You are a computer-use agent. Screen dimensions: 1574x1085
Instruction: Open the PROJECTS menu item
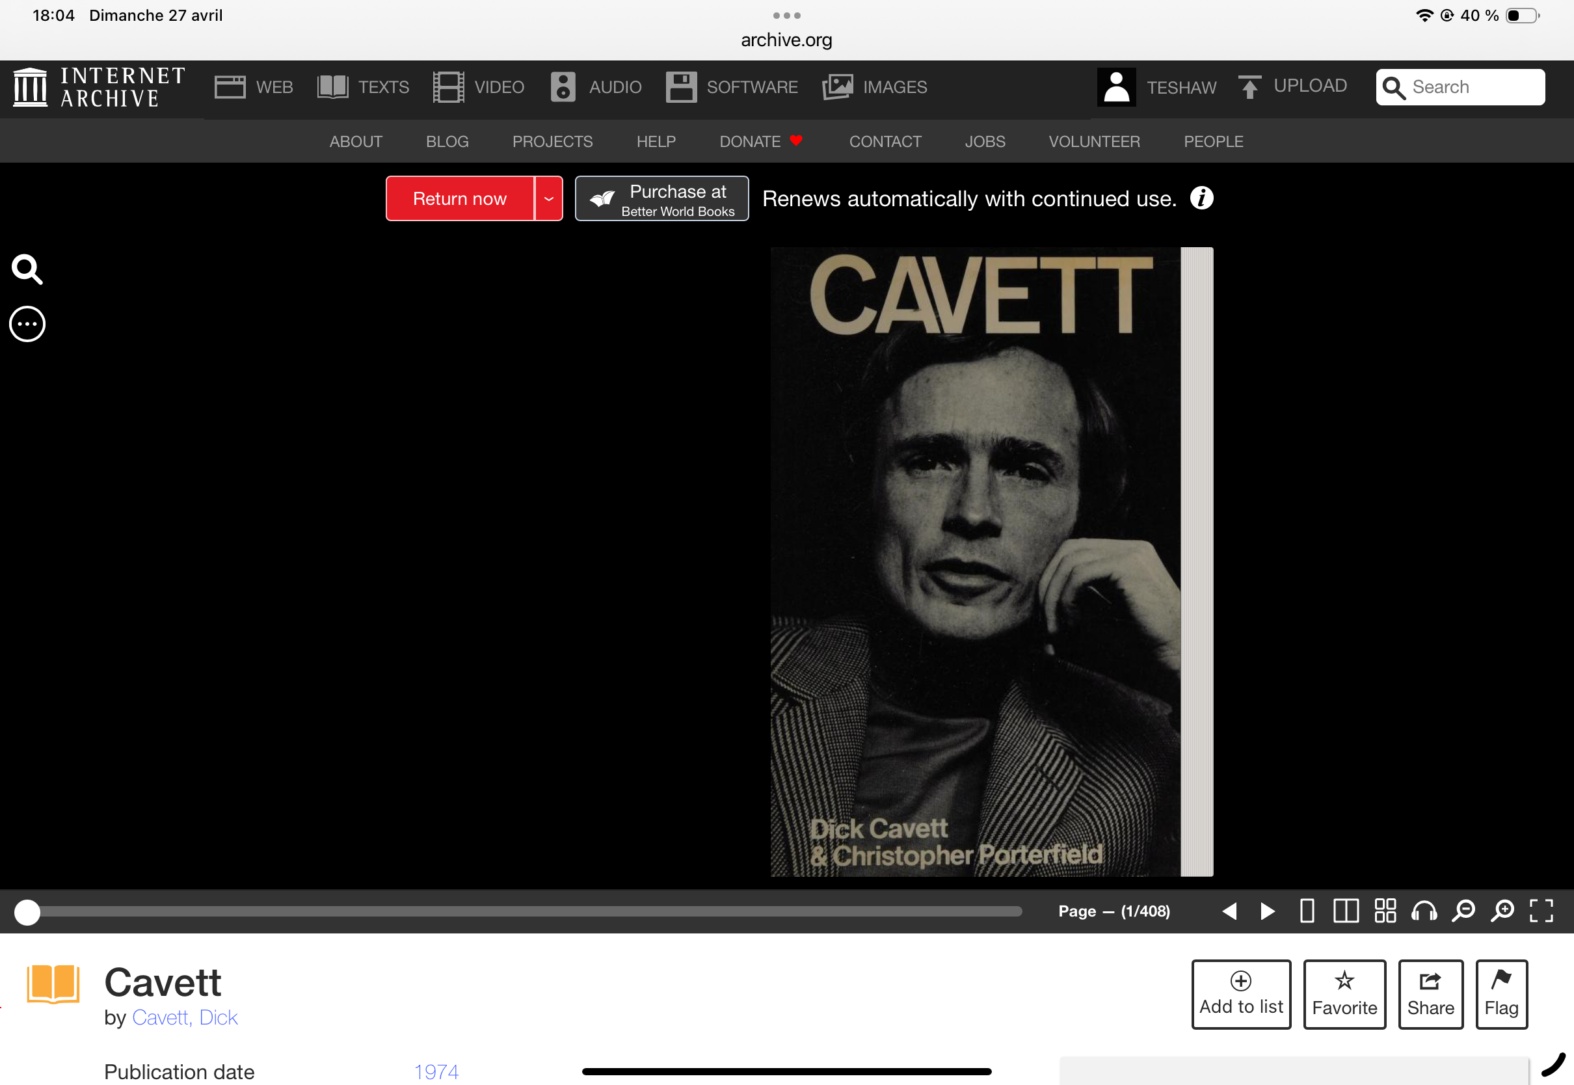(x=553, y=141)
